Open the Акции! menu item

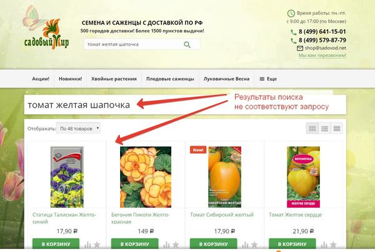pyautogui.click(x=41, y=79)
